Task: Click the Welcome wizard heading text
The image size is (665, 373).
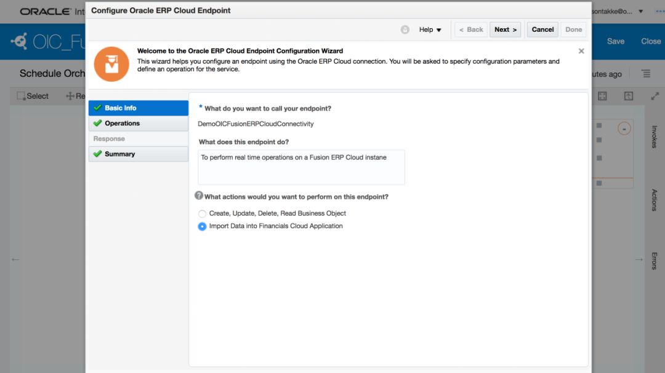Action: pyautogui.click(x=240, y=51)
